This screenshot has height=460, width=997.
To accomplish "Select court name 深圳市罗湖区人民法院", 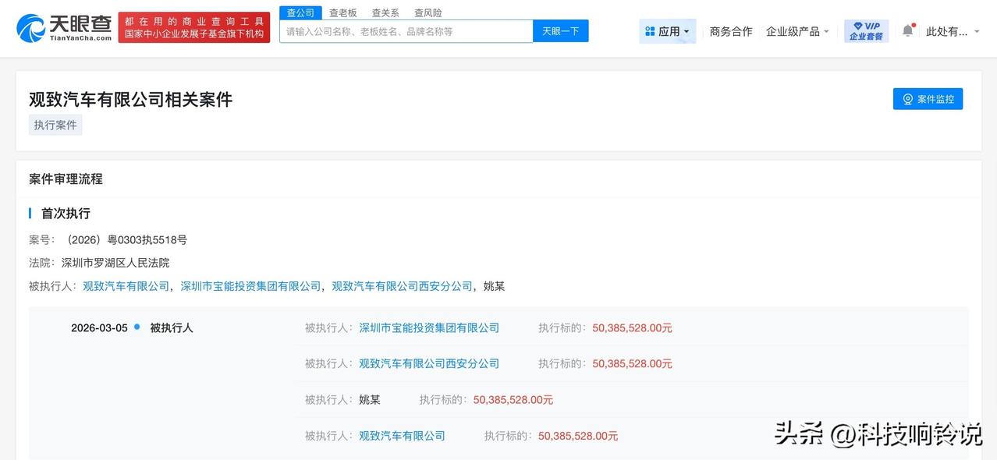I will tap(115, 263).
